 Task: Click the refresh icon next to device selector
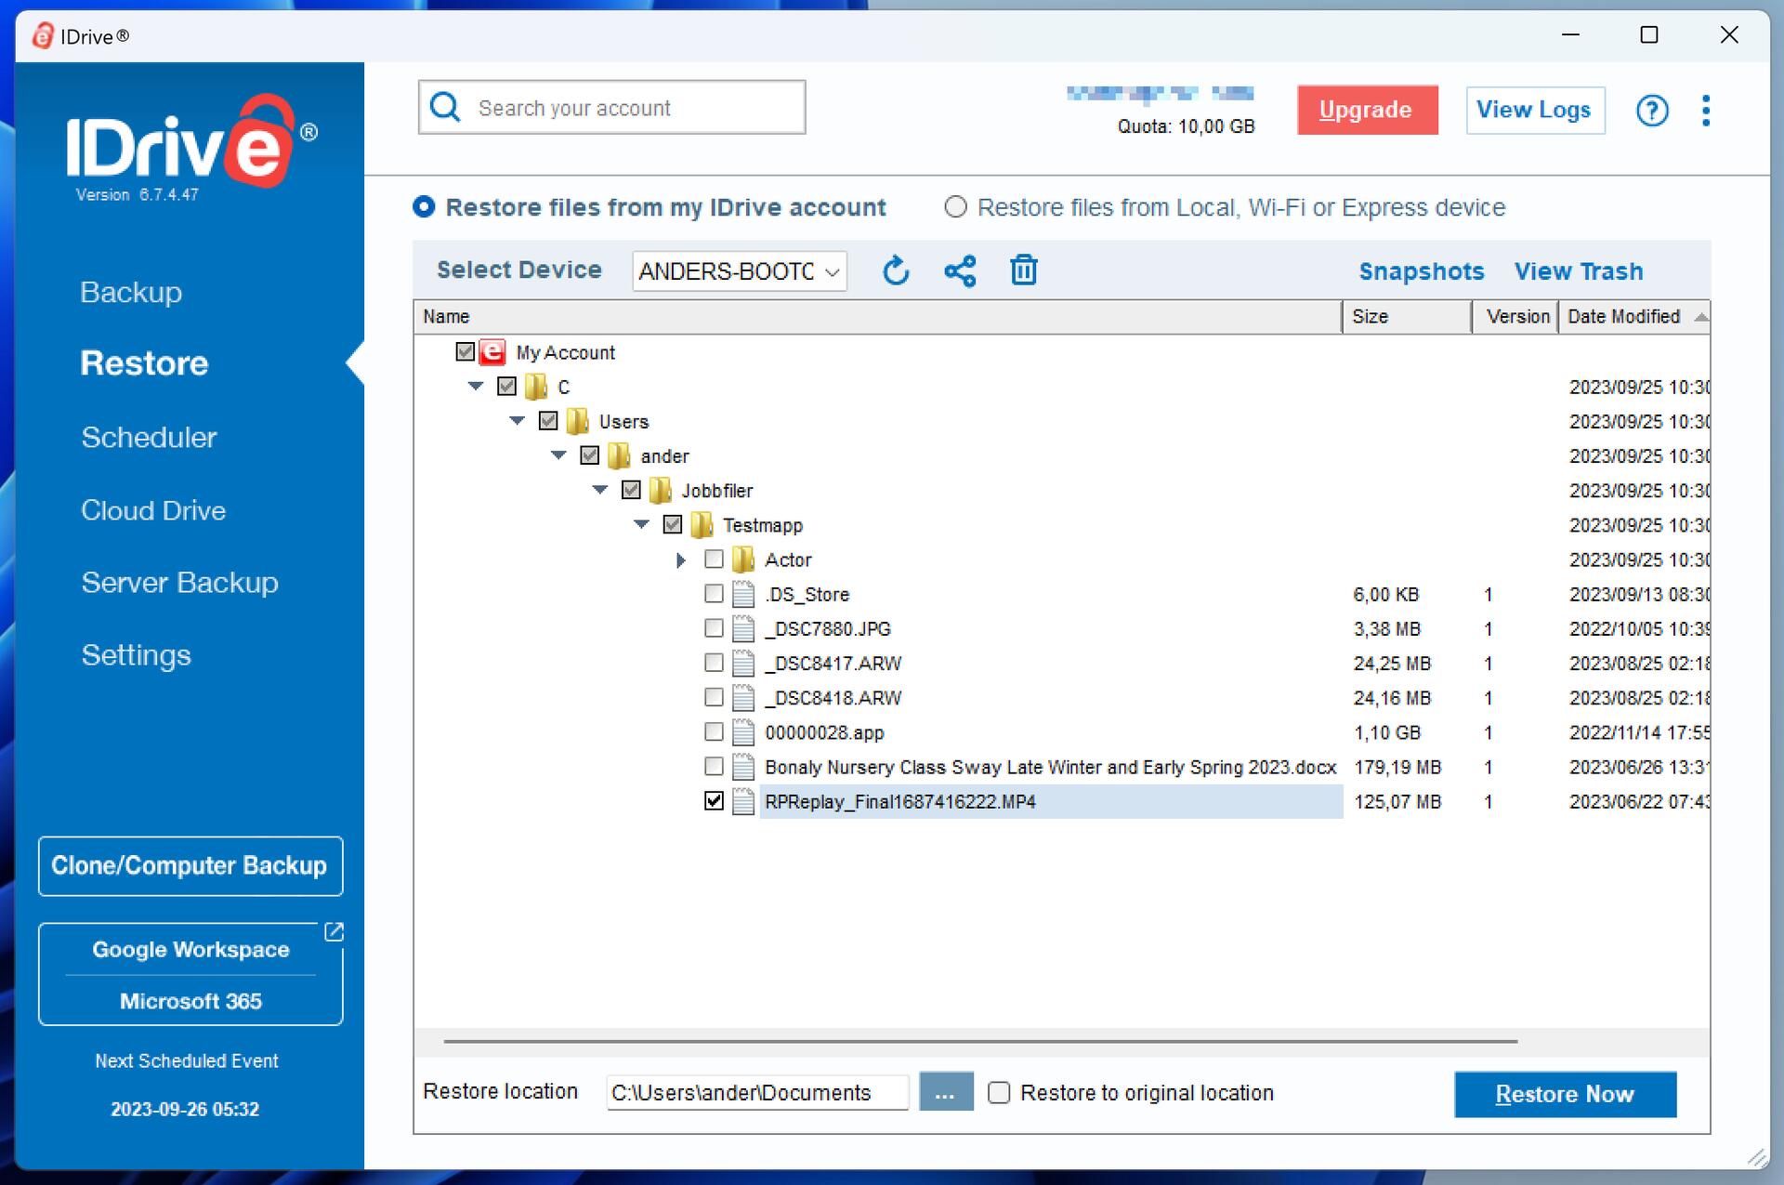(x=895, y=271)
